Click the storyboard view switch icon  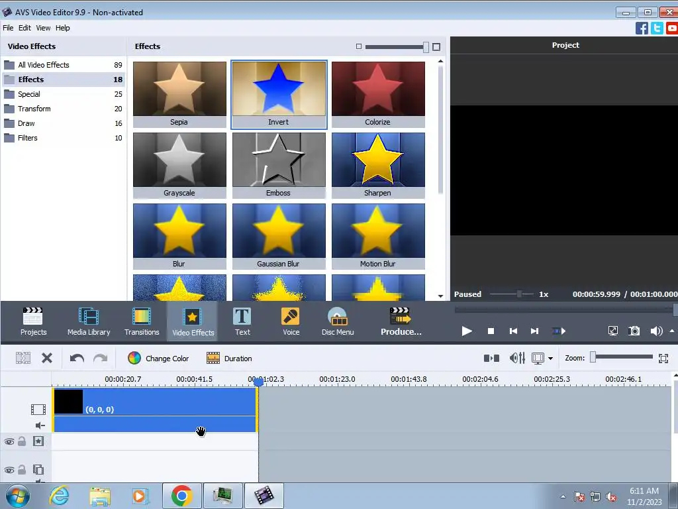(491, 358)
